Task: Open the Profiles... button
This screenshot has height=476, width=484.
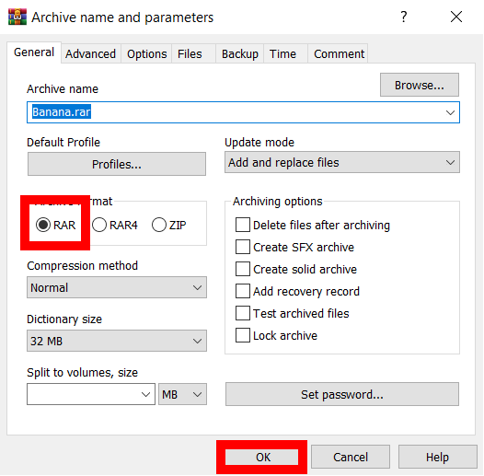Action: click(x=117, y=164)
